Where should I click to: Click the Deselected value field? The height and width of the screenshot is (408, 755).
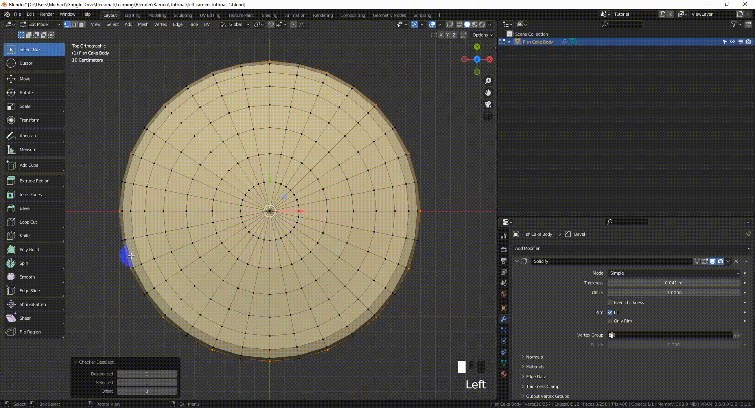[147, 374]
